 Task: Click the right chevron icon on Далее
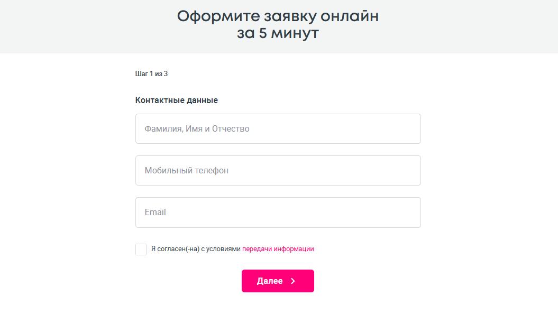point(293,281)
